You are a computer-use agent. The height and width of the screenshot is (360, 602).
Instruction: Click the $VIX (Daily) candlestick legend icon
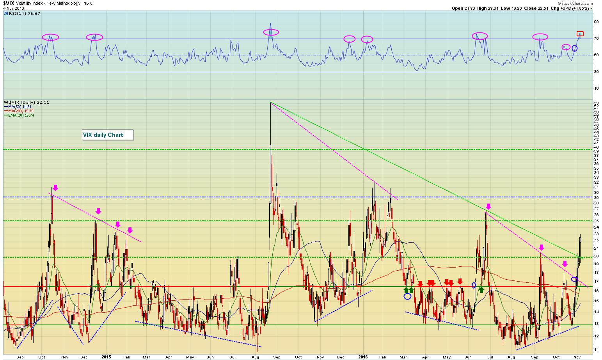tap(6, 103)
